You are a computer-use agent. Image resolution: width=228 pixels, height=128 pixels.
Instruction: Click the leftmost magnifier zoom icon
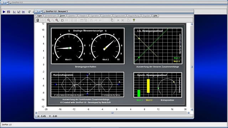(49, 20)
